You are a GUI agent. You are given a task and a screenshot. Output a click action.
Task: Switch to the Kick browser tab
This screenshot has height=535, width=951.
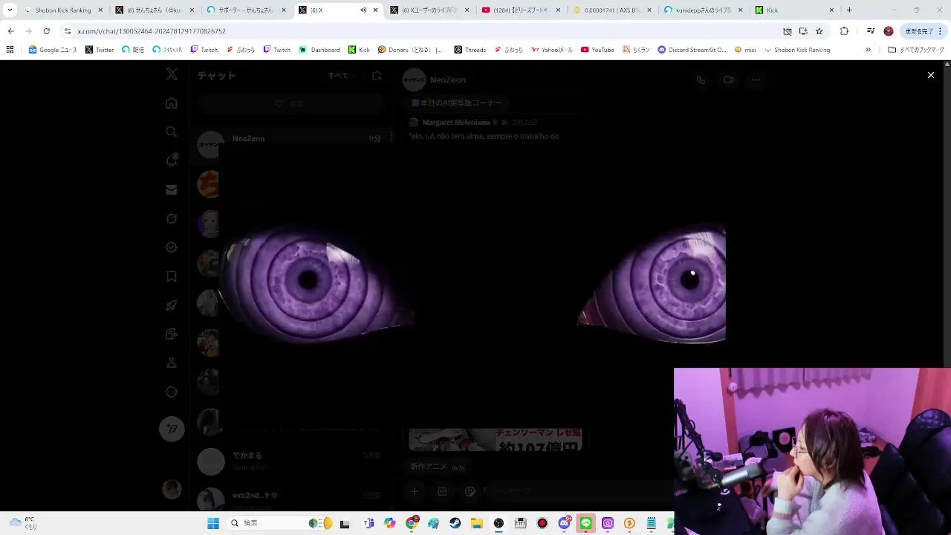795,10
